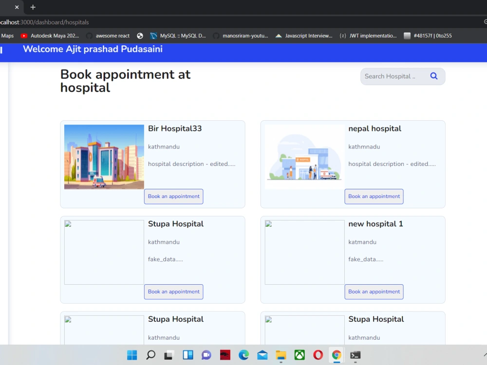Select the currently open browser tab

click(7, 7)
